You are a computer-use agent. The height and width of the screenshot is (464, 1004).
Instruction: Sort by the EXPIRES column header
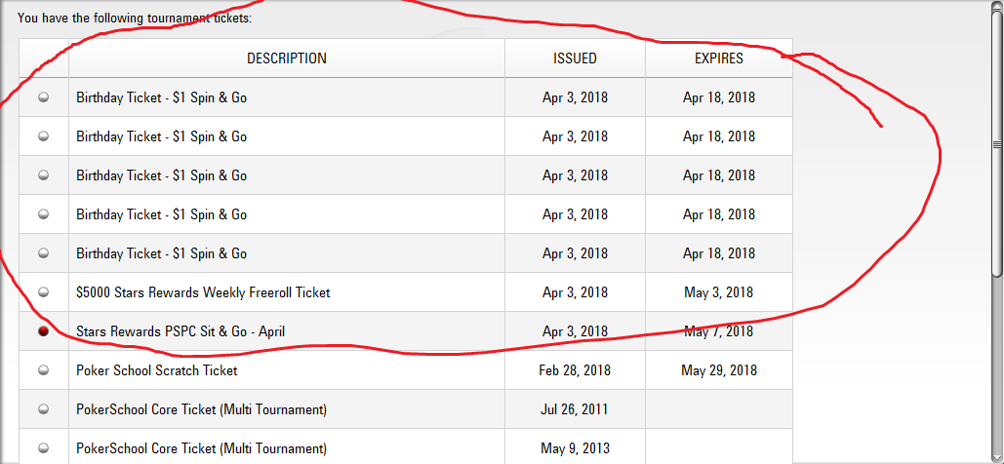coord(719,58)
